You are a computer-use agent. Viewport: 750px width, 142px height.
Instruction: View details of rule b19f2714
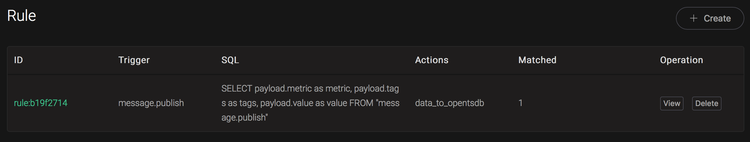click(x=672, y=104)
